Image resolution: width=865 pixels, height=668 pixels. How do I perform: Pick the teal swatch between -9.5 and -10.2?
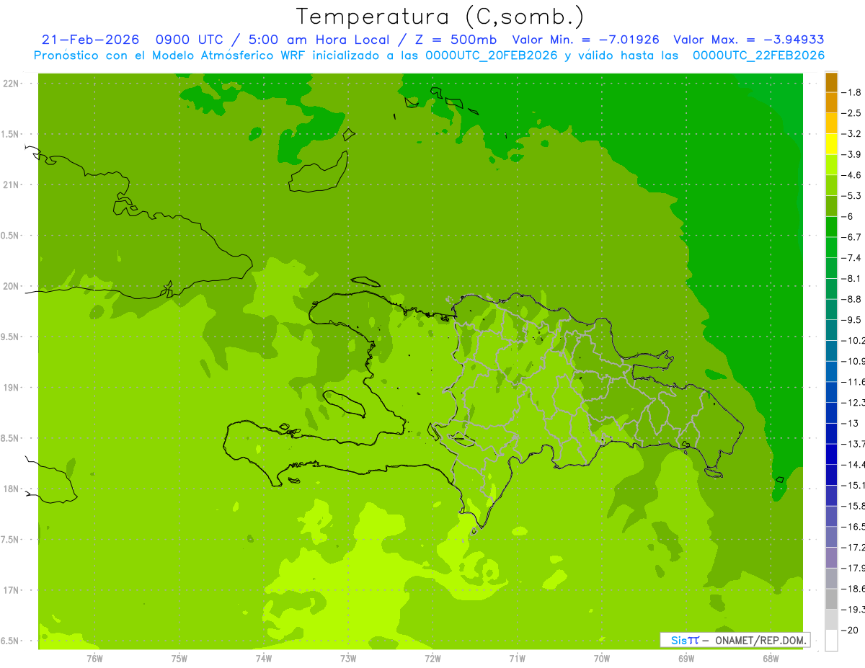[x=831, y=330]
